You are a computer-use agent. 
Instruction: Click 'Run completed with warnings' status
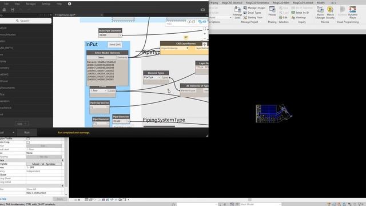[x=74, y=133]
